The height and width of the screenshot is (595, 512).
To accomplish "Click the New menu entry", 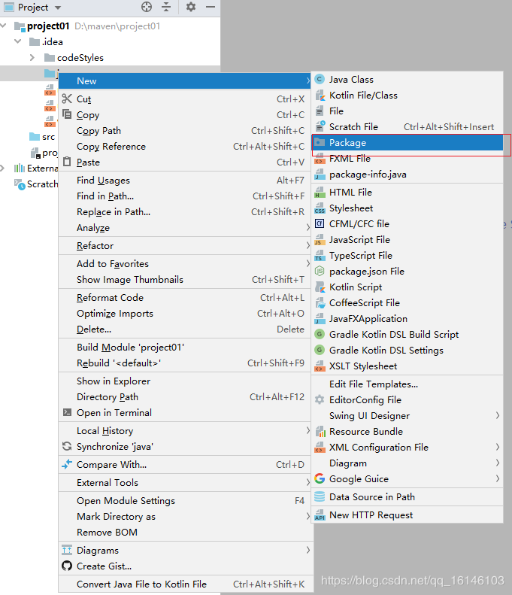I will 185,80.
